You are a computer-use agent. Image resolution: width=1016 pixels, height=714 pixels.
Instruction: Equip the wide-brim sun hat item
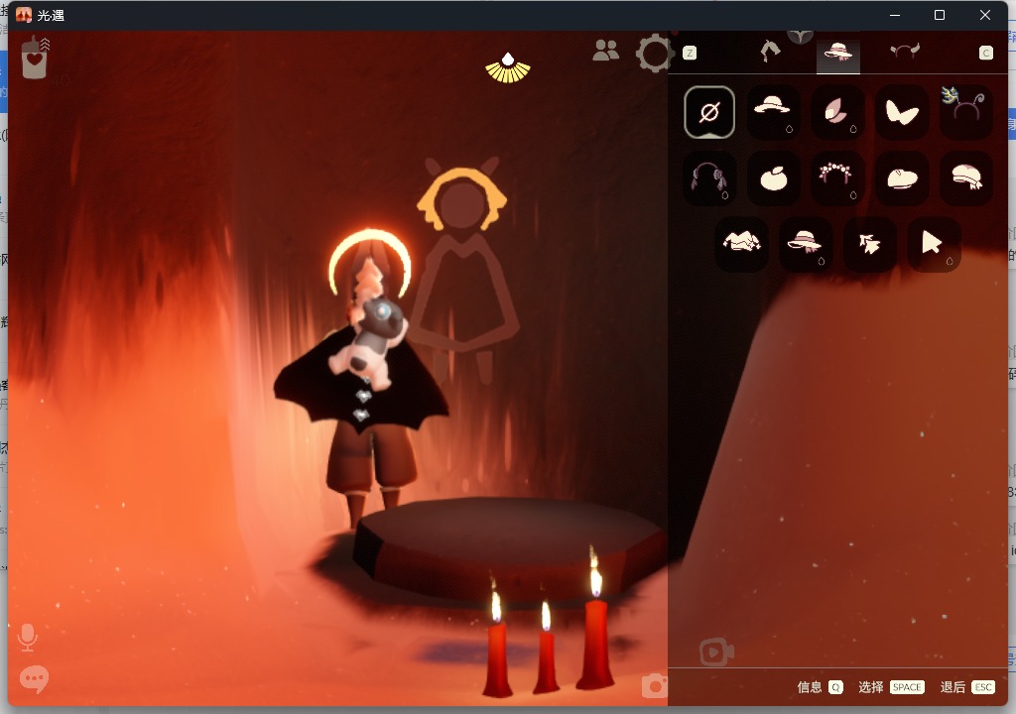click(x=773, y=112)
